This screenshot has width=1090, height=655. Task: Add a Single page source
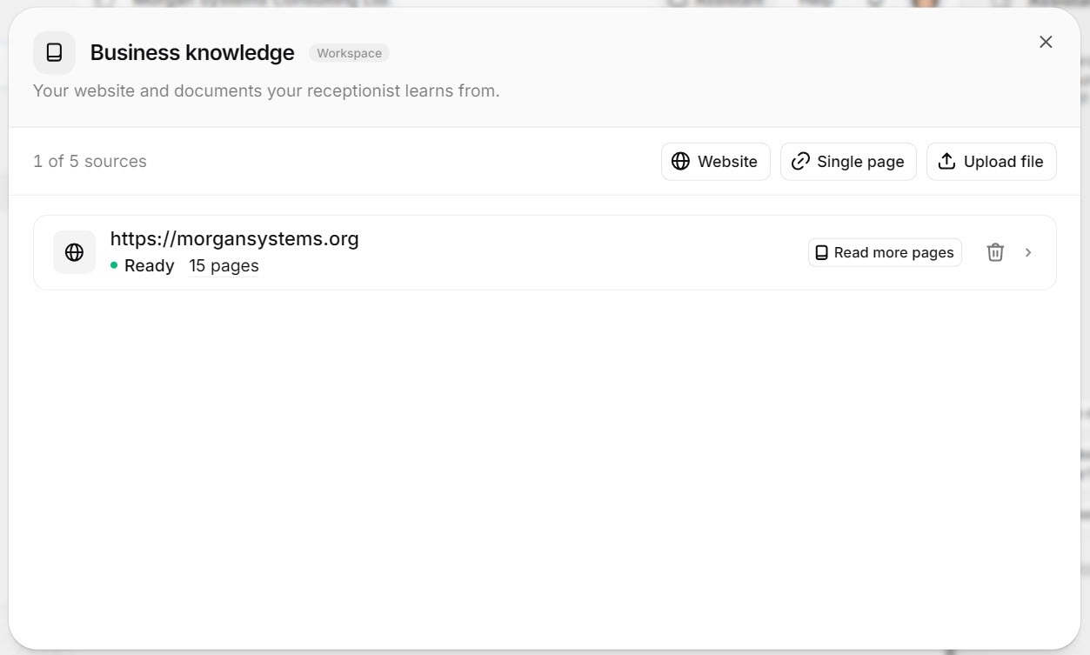coord(848,162)
